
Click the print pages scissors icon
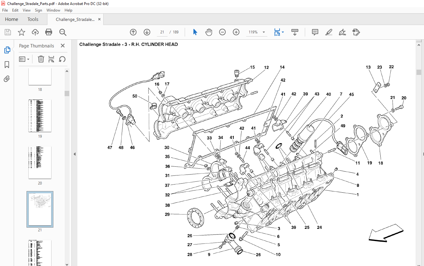coord(51,59)
